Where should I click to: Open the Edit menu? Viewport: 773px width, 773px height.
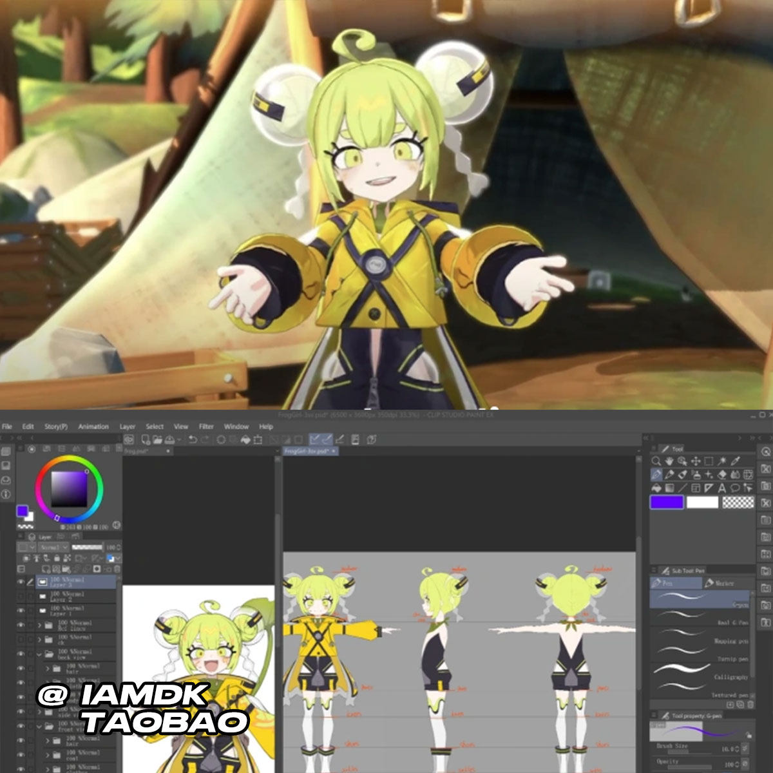(28, 426)
